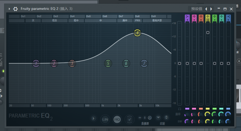The image size is (241, 131).
Task: Click the green band 5 frequency knob
Action: (x=214, y=114)
